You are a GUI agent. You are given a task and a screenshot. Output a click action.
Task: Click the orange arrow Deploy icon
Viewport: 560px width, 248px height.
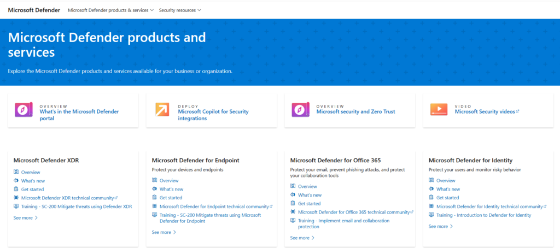162,110
